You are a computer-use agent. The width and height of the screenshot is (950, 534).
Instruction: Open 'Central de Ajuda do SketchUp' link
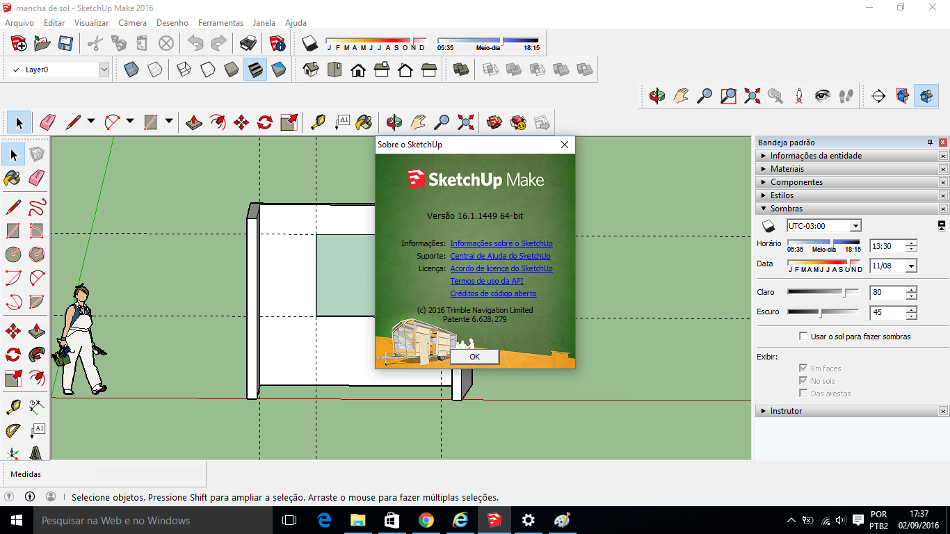[x=500, y=256]
